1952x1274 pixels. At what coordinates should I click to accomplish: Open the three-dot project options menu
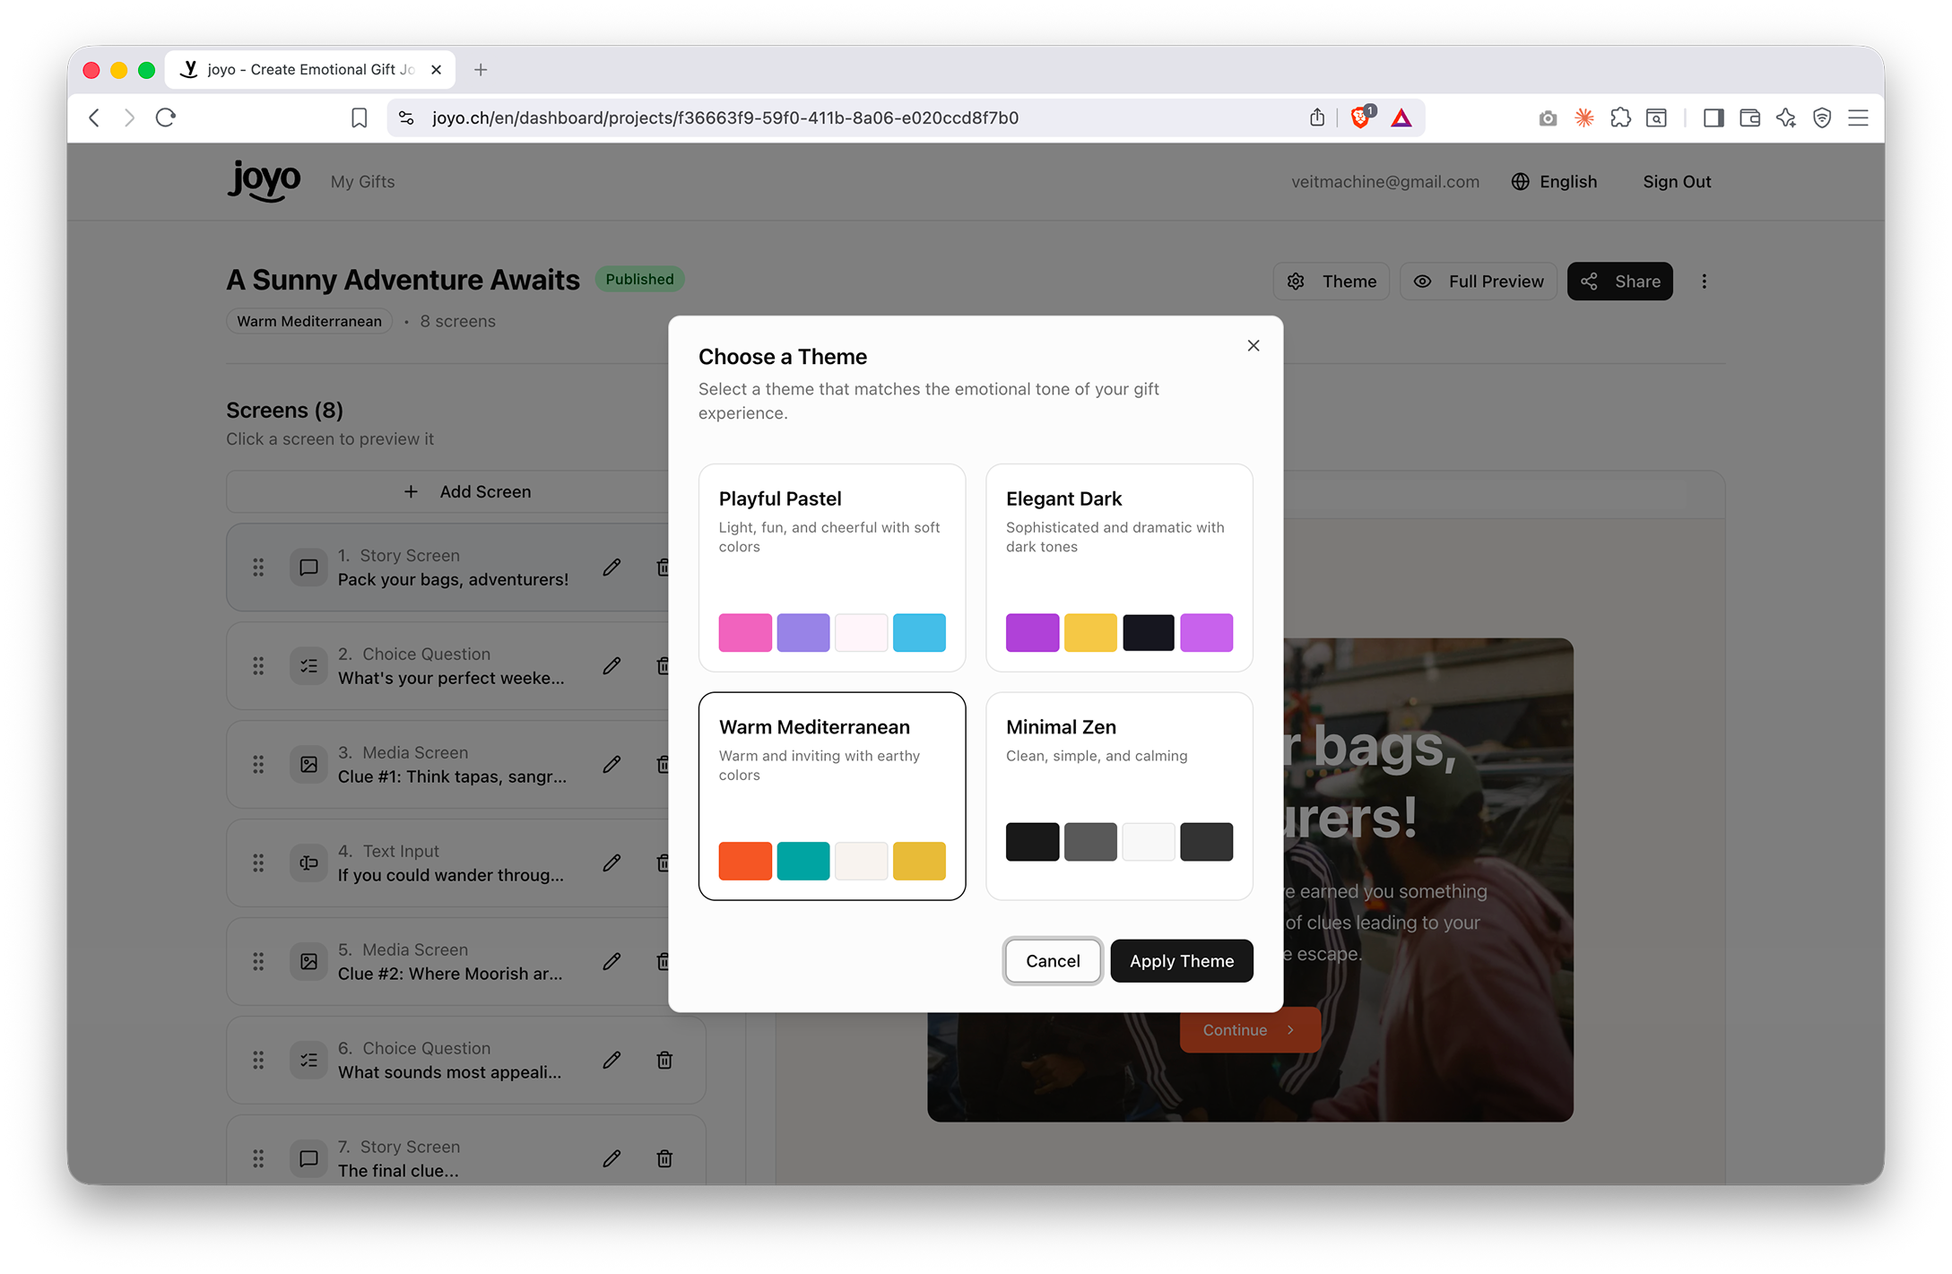point(1704,282)
